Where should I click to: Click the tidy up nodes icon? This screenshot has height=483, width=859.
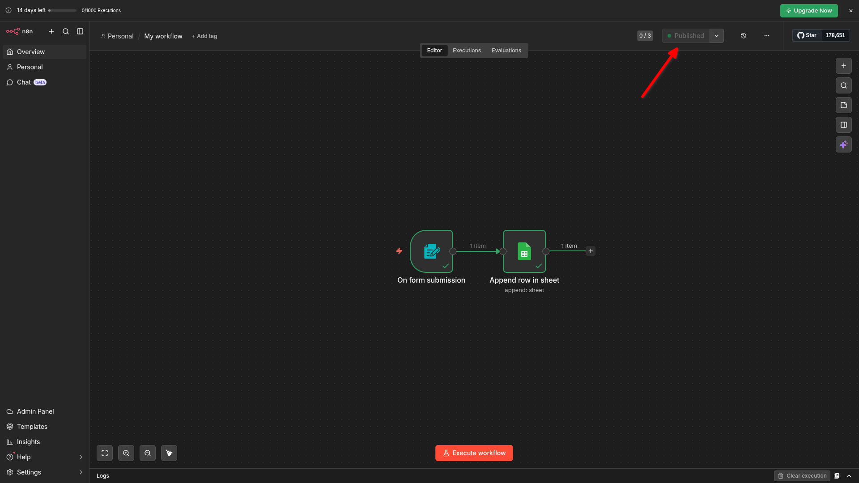[x=169, y=453]
